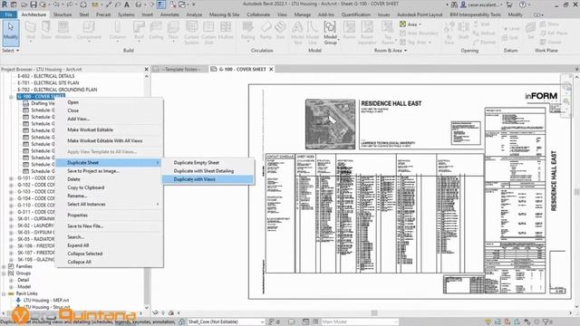Viewport: 580px width, 326px height.
Task: Click Rename in the context menu
Action: (109, 196)
